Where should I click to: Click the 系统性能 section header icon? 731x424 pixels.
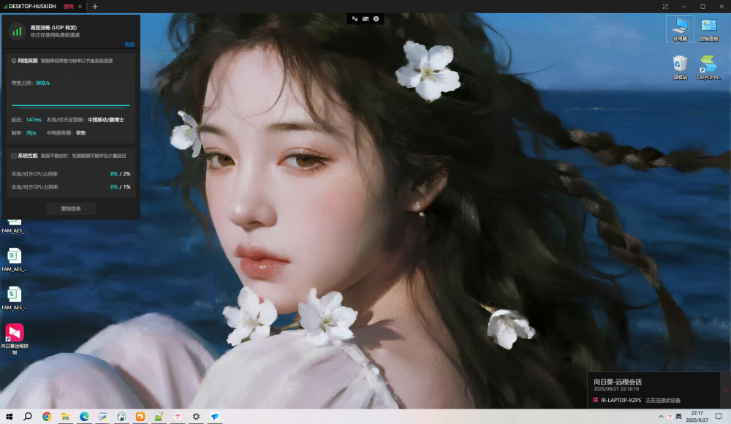[13, 156]
